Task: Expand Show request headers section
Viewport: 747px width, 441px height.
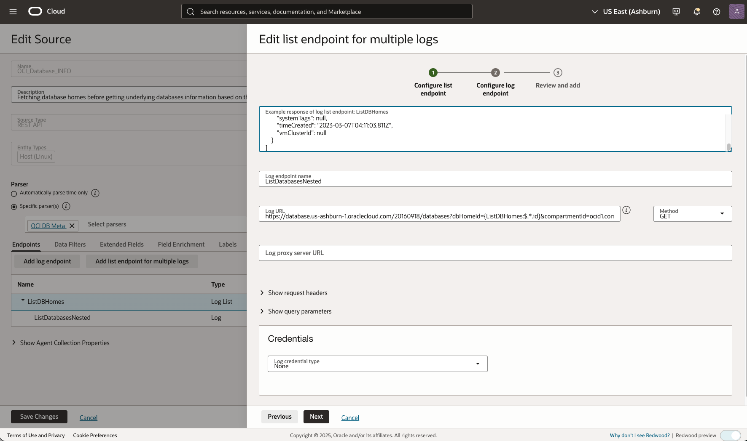Action: [298, 292]
